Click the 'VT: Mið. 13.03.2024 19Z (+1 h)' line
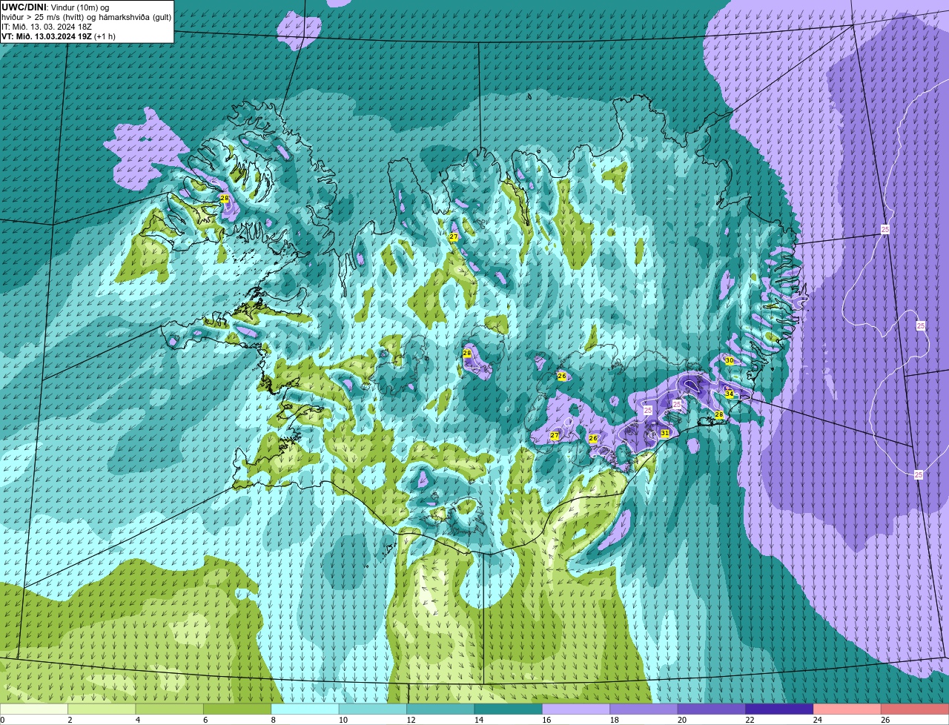 59,36
